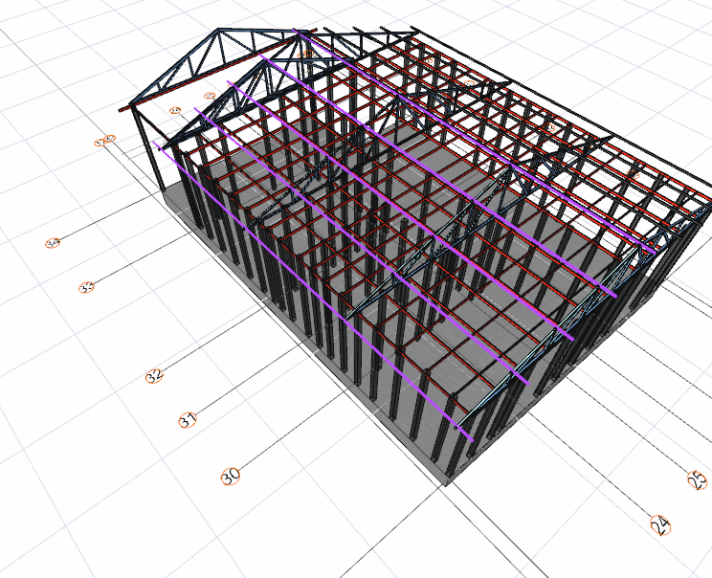The image size is (712, 578).
Task: Select the overlapping grid markers near the corner post
Action: 105,142
